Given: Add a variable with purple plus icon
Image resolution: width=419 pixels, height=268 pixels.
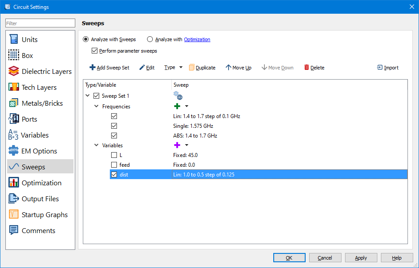Looking at the screenshot, I should coord(177,145).
